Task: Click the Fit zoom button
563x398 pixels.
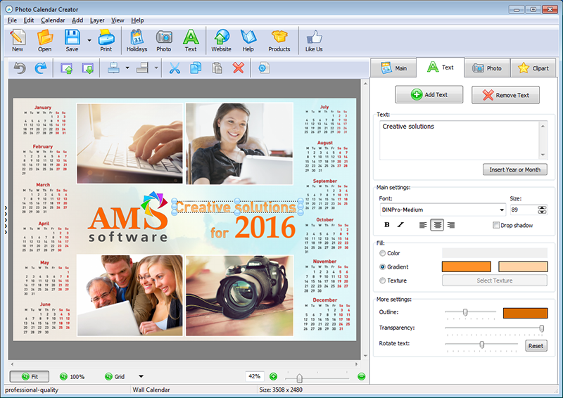Action: tap(30, 376)
